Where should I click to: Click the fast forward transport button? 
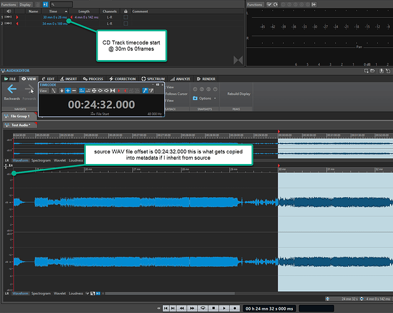coord(192,308)
